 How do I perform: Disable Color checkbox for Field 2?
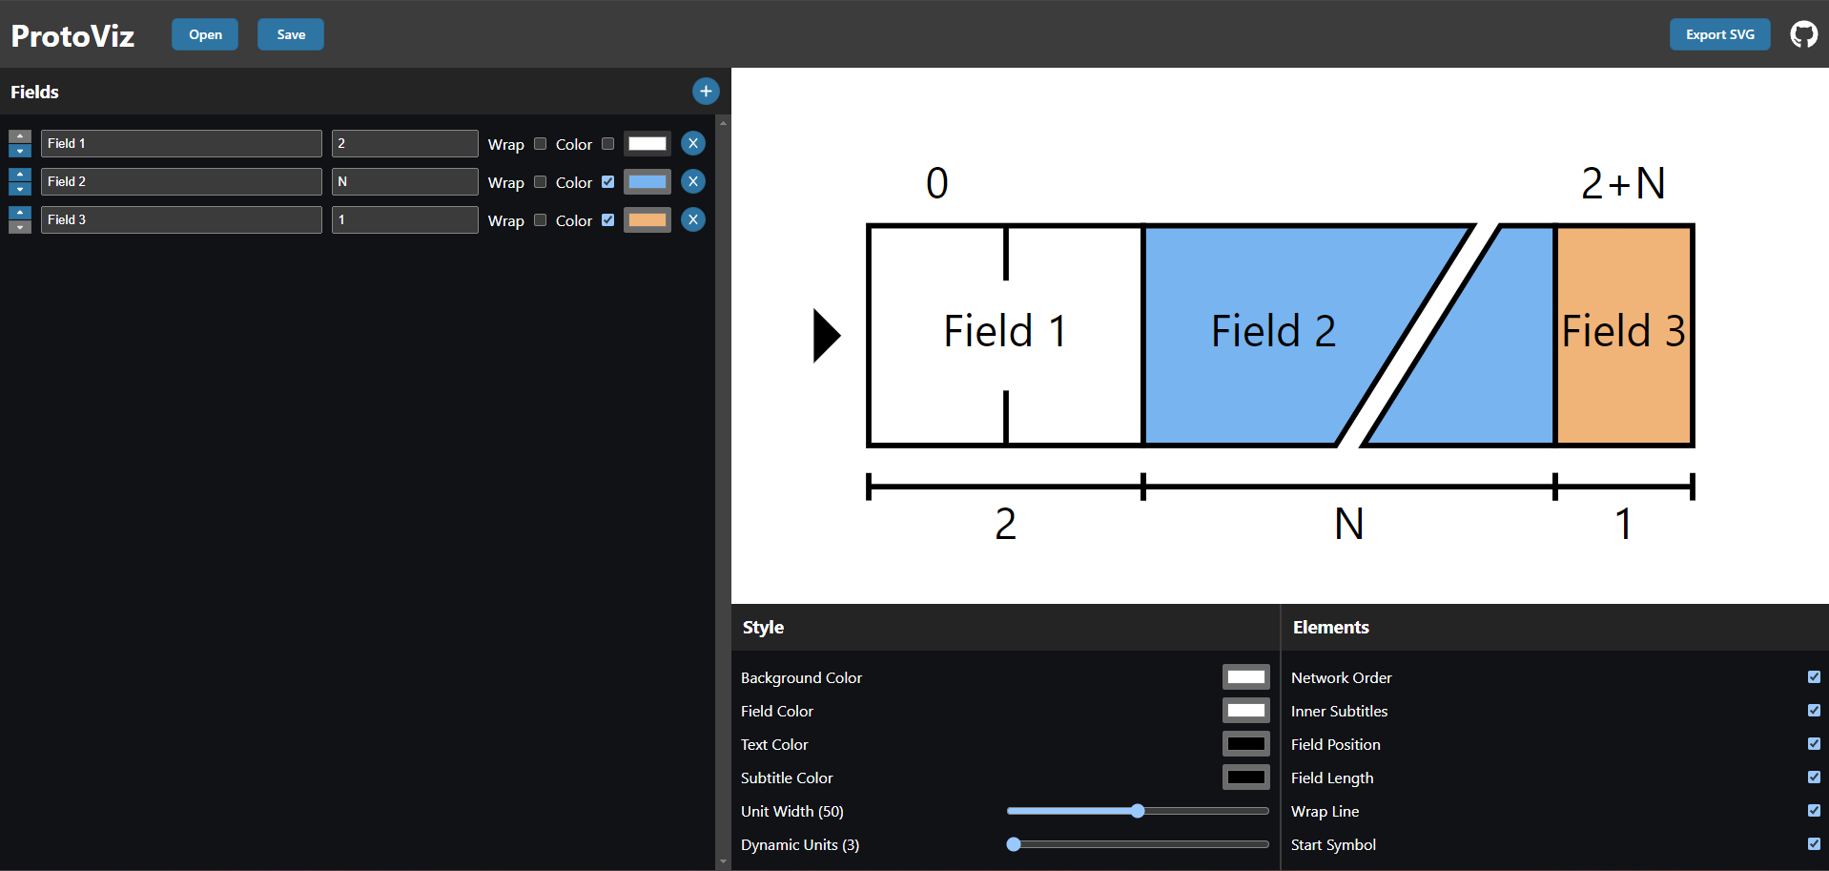click(x=607, y=182)
